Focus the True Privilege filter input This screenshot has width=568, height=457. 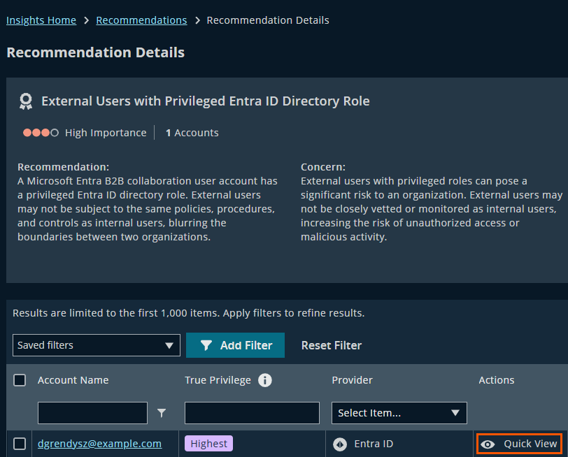252,413
